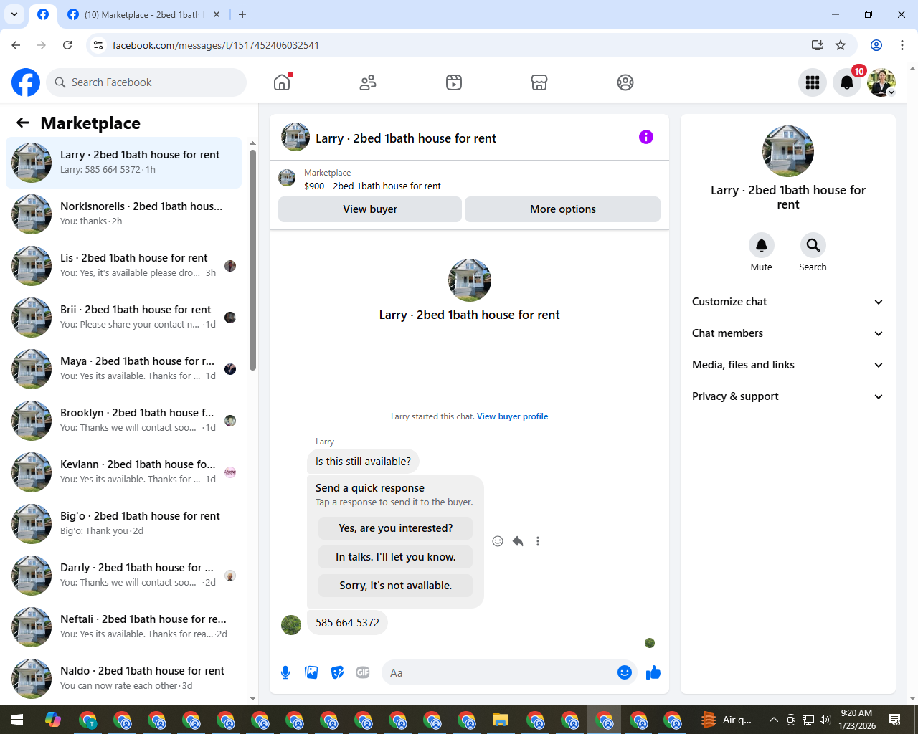The height and width of the screenshot is (734, 918).
Task: Open the message more options three dots
Action: tap(538, 541)
